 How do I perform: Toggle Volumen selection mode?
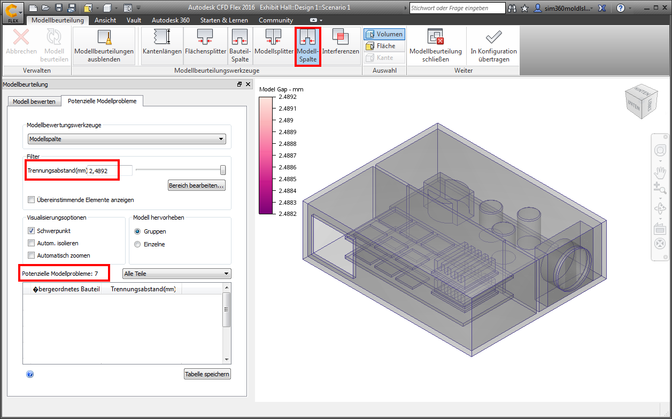[x=384, y=34]
